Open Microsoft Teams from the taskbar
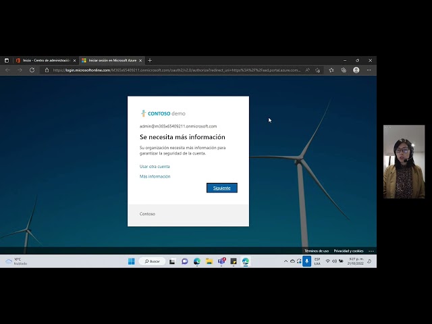This screenshot has width=432, height=324. pos(221,261)
